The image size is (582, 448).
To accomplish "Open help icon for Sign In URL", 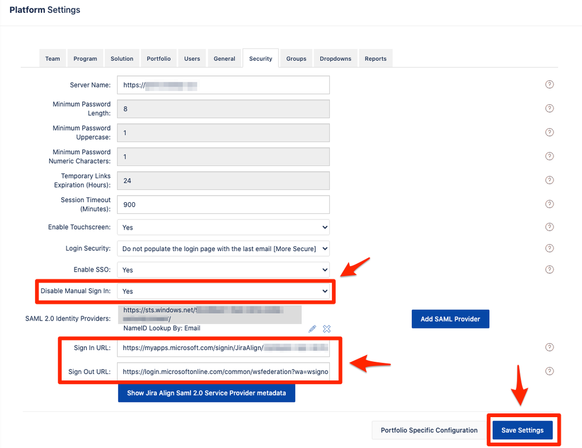I will pos(549,347).
